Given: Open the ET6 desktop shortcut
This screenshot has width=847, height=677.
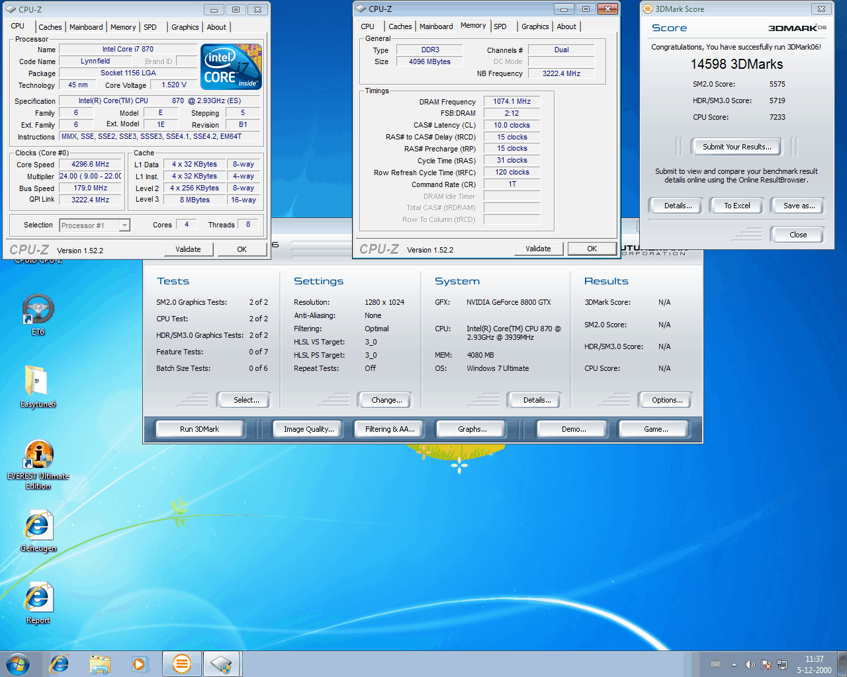Looking at the screenshot, I should tap(38, 314).
